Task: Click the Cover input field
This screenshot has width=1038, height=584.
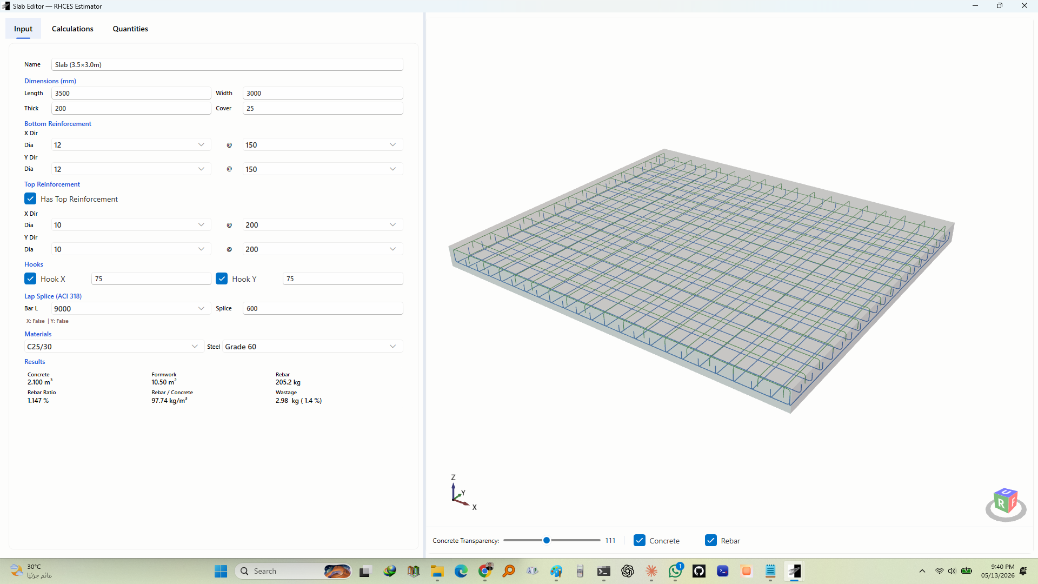Action: tap(323, 108)
